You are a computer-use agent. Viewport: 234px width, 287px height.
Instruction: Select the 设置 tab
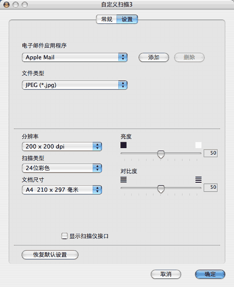click(127, 19)
